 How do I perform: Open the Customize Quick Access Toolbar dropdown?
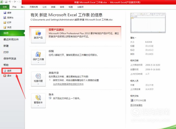pyautogui.click(x=20, y=2)
